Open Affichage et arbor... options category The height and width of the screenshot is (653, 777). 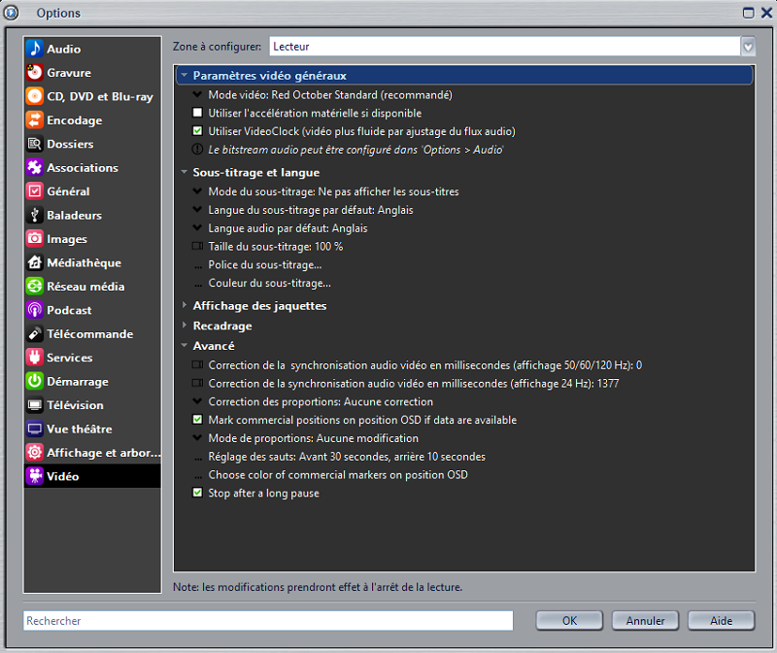92,453
